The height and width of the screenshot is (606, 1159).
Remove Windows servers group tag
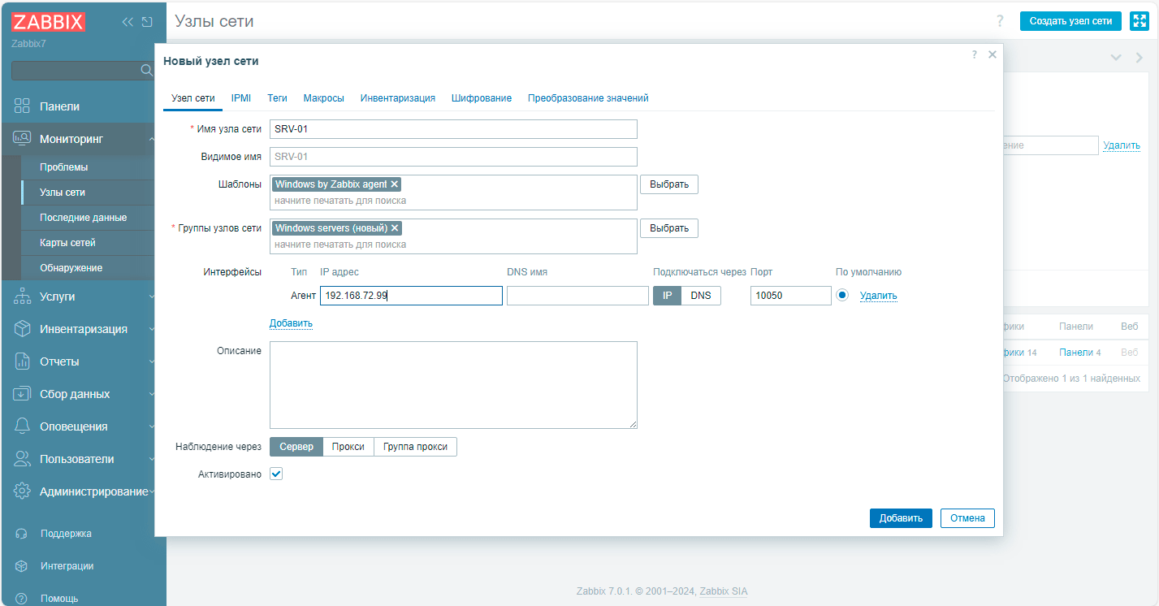(395, 228)
